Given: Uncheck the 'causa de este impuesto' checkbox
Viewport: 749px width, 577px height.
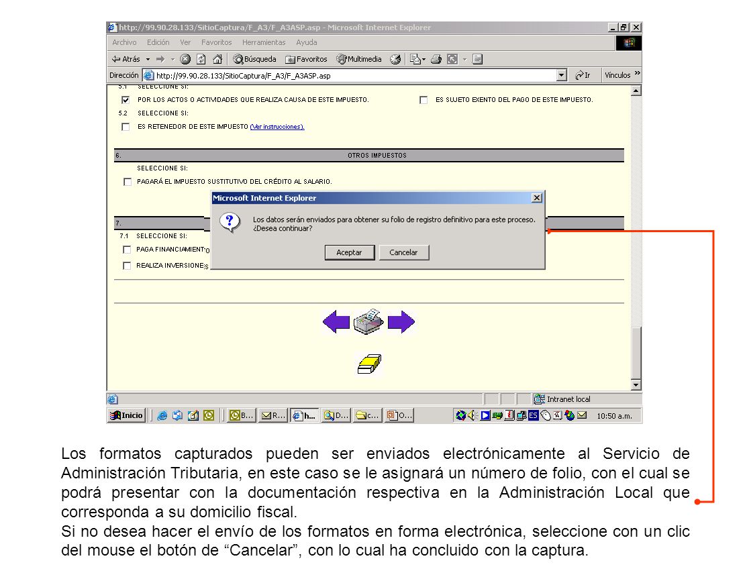Looking at the screenshot, I should pos(126,100).
